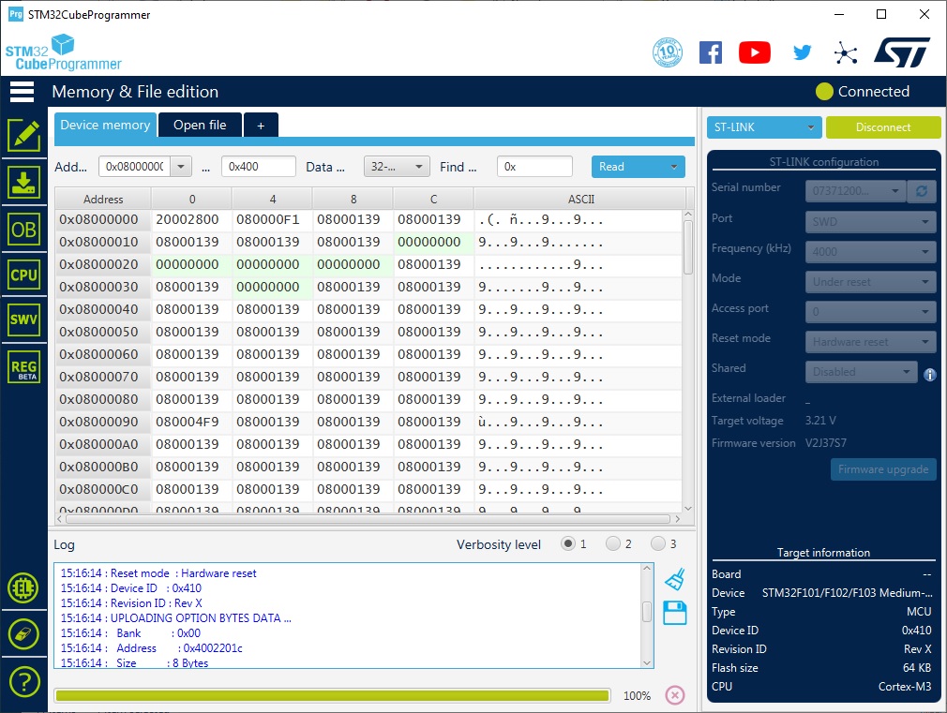947x713 pixels.
Task: Add a new tab with plus
Action: point(261,125)
